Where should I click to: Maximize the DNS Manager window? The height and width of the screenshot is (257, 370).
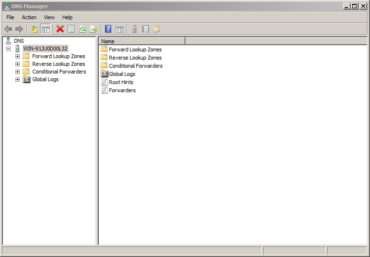355,6
